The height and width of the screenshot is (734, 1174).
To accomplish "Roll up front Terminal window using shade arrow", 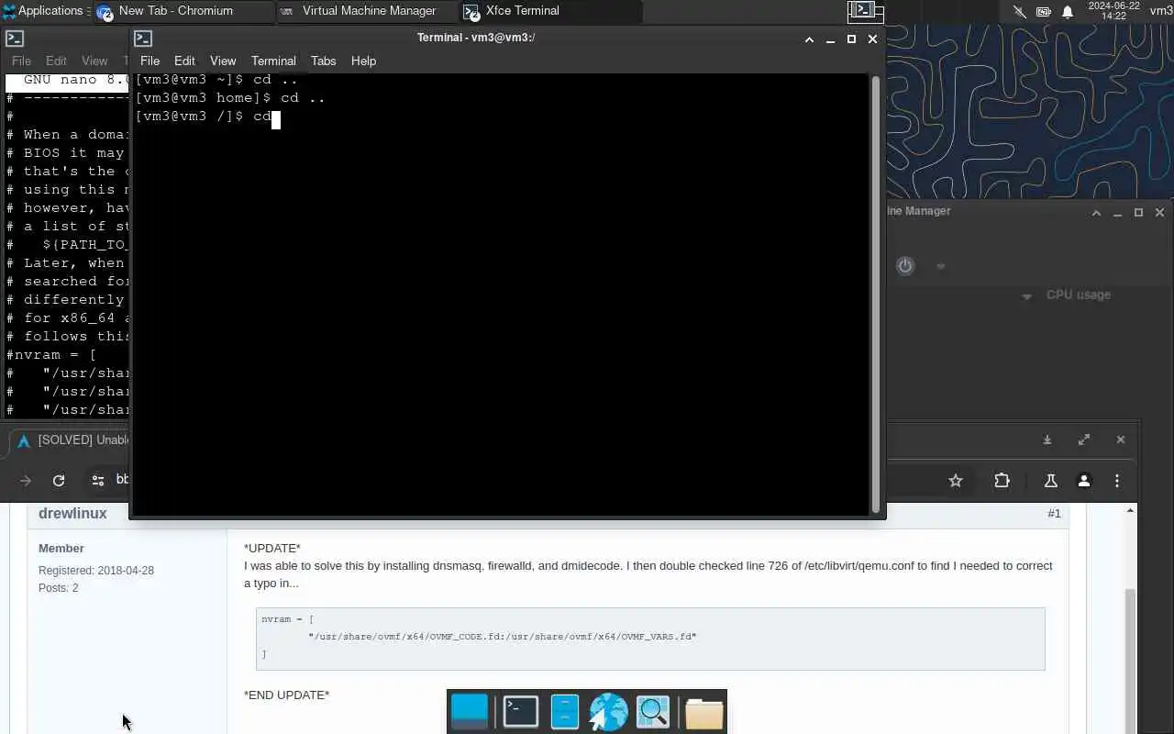I will (809, 39).
